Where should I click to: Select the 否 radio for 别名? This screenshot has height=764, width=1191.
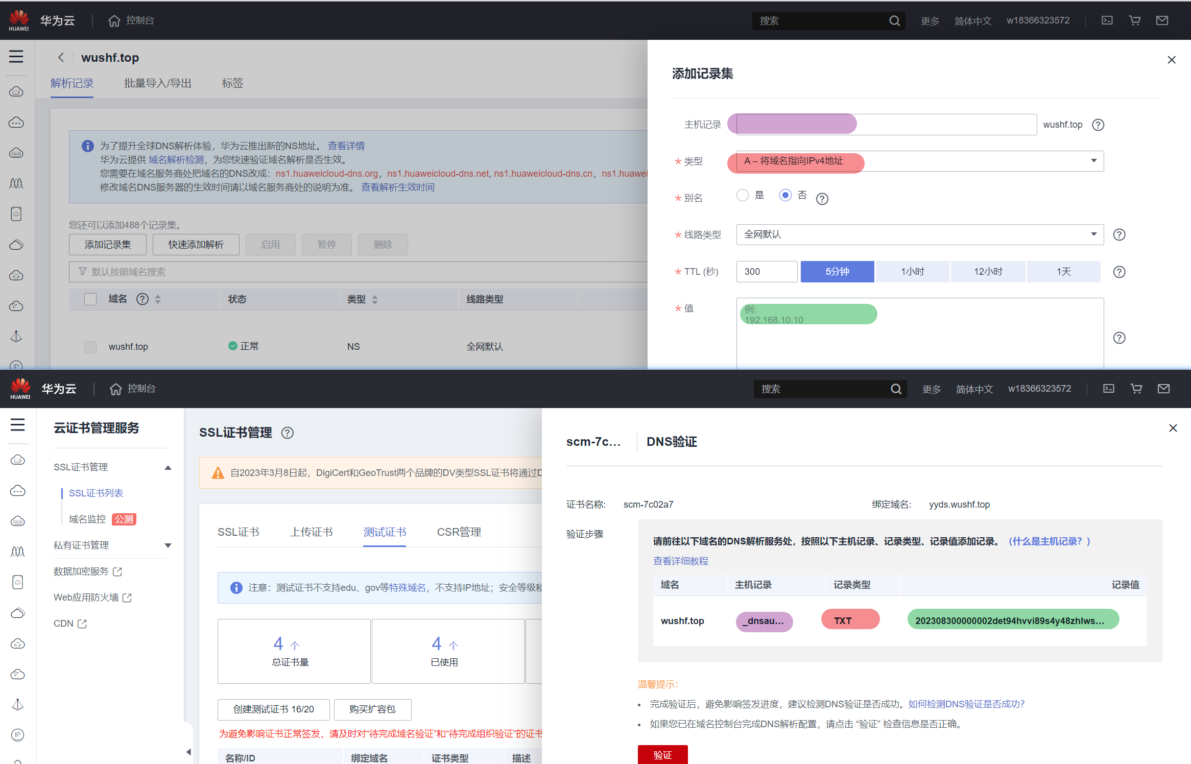coord(785,196)
